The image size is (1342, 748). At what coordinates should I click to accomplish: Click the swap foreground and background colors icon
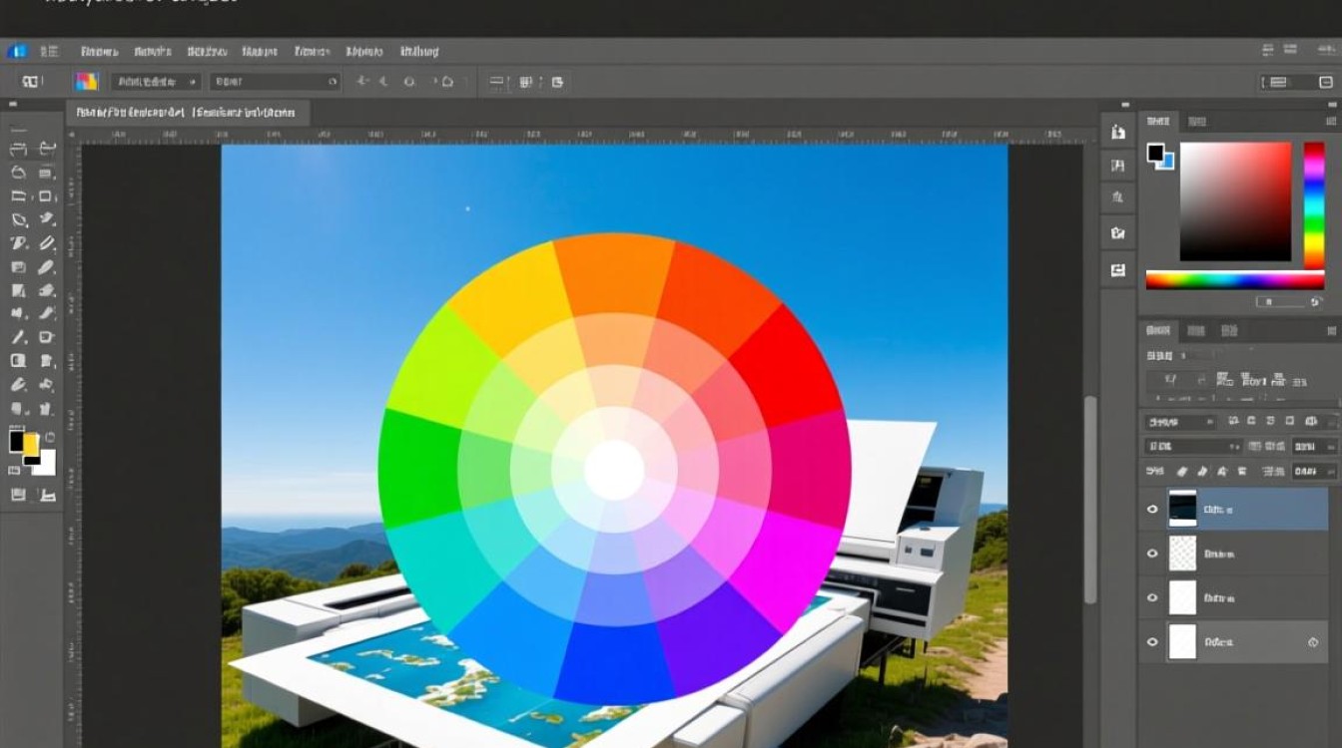pyautogui.click(x=50, y=437)
